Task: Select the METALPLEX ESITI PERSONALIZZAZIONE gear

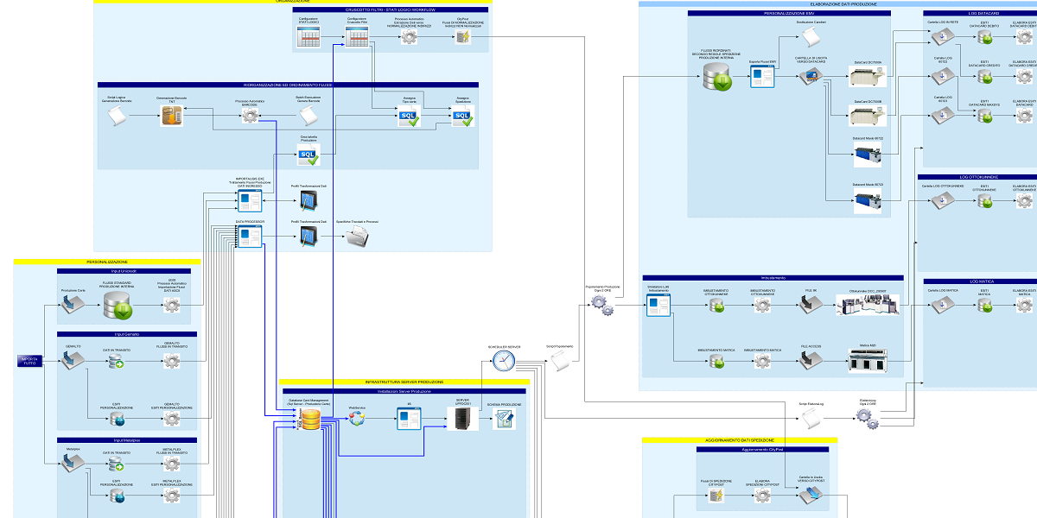Action: tap(172, 496)
